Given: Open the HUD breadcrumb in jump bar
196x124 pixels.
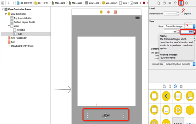Looking at the screenshot, I should [x=134, y=3].
